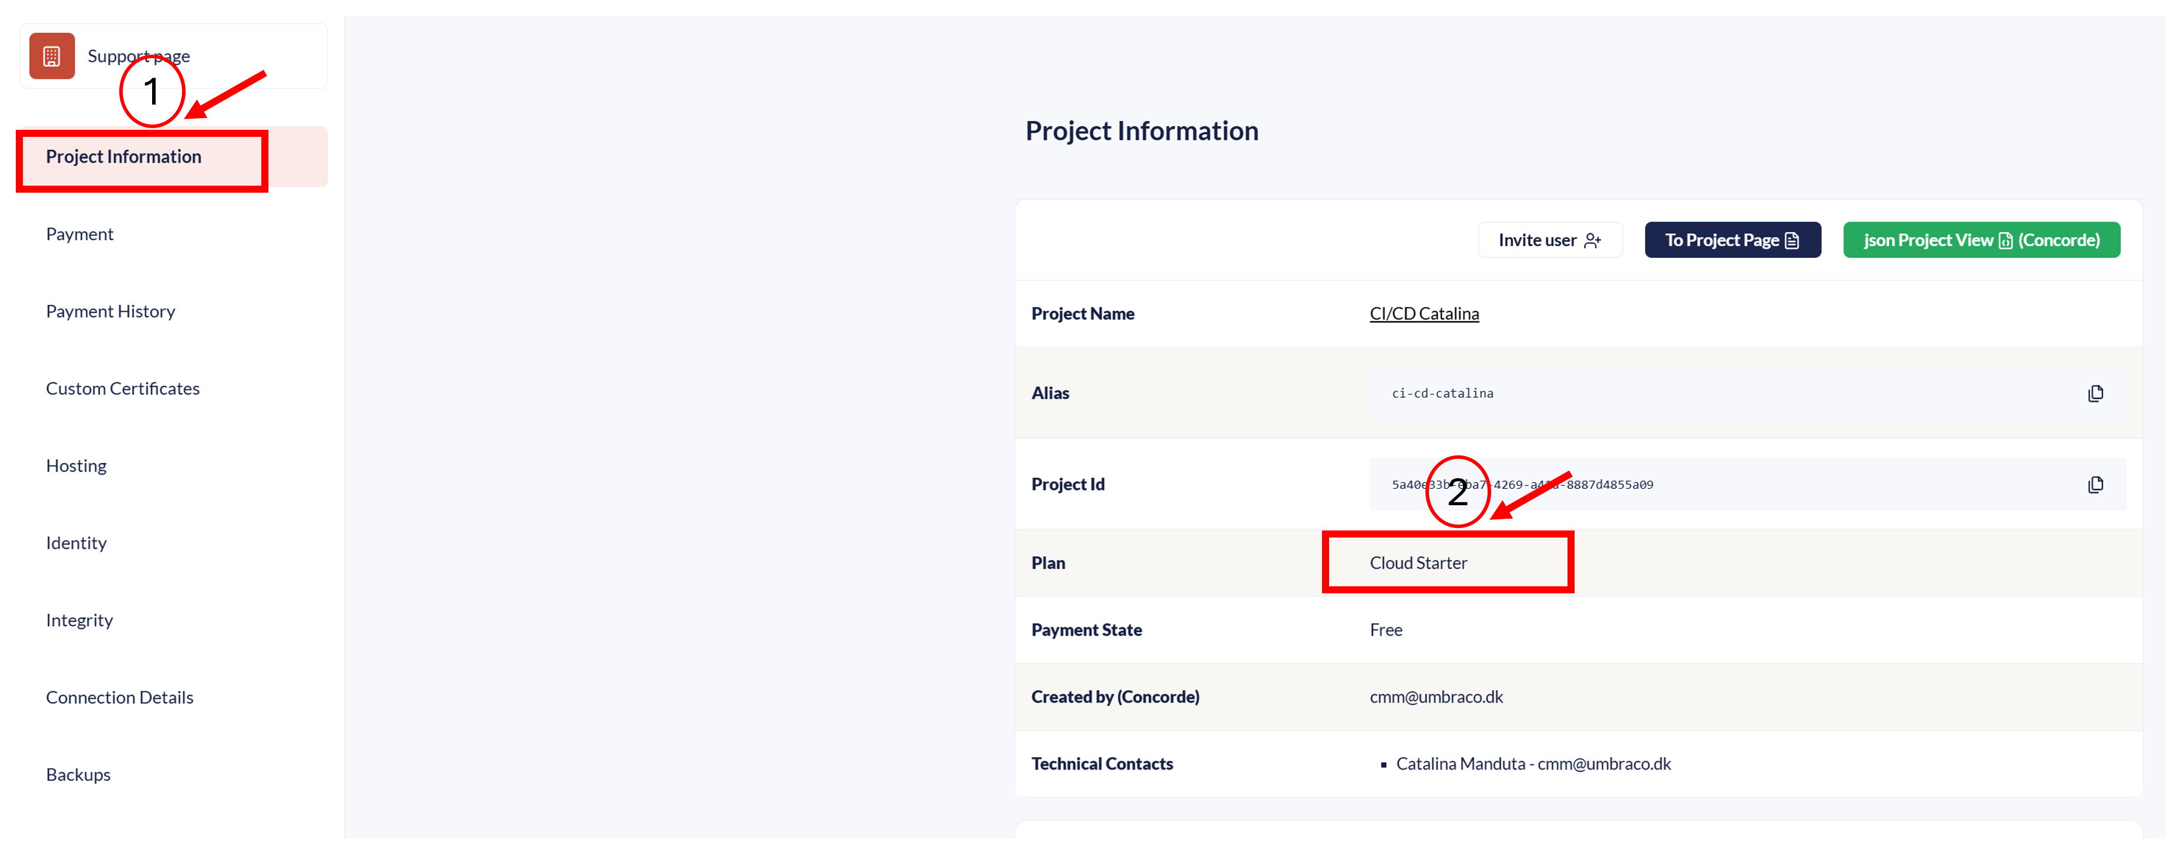Open Payment History in the sidebar
Viewport: 2166px width, 843px height.
coord(110,312)
